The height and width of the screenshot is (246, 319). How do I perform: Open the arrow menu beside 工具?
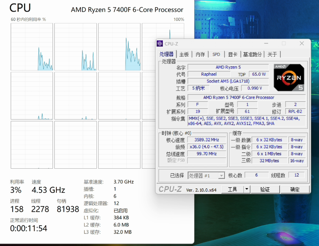click(247, 189)
